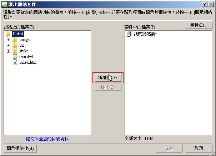Image resolution: width=216 pixels, height=156 pixels.
Task: Click the styles folder icon
Action: pos(15,51)
